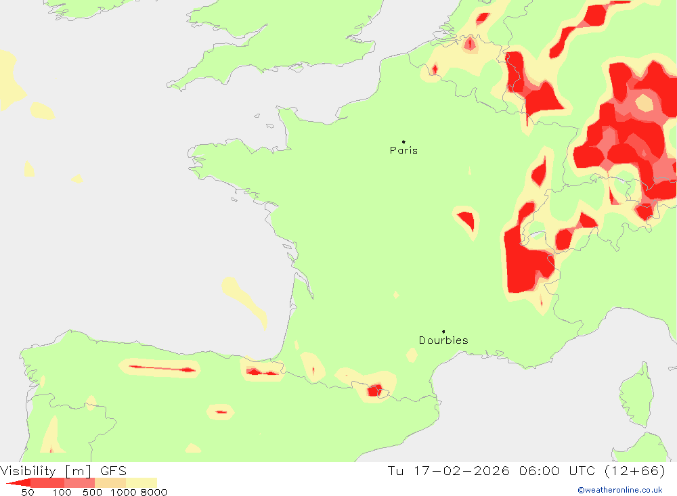Click the bright red legend arrow swatch
This screenshot has height=496, width=677.
click(x=18, y=482)
